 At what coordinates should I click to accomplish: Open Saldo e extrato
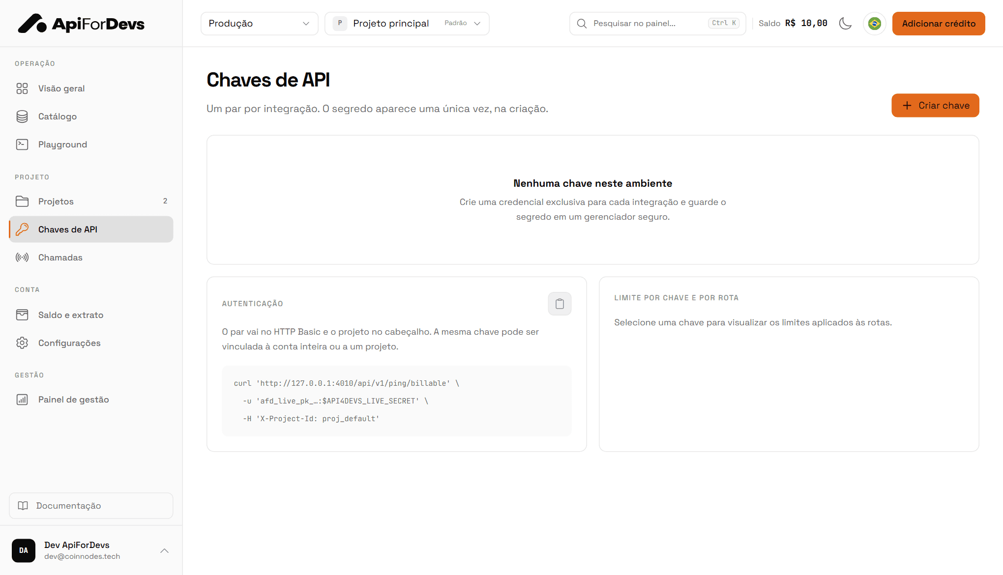[91, 315]
